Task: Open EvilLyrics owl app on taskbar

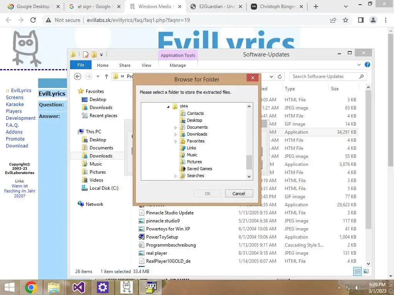Action: [126, 287]
